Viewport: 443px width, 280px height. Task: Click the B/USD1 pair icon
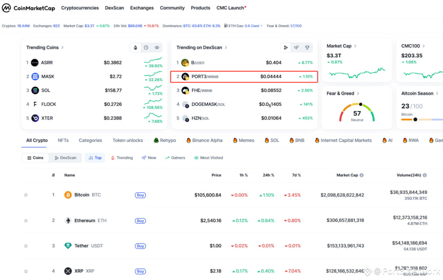pos(185,63)
